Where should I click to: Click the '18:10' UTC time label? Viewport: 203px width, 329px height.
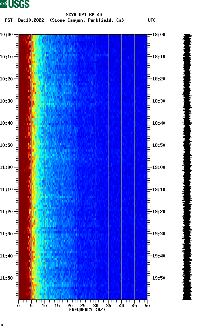159,57
